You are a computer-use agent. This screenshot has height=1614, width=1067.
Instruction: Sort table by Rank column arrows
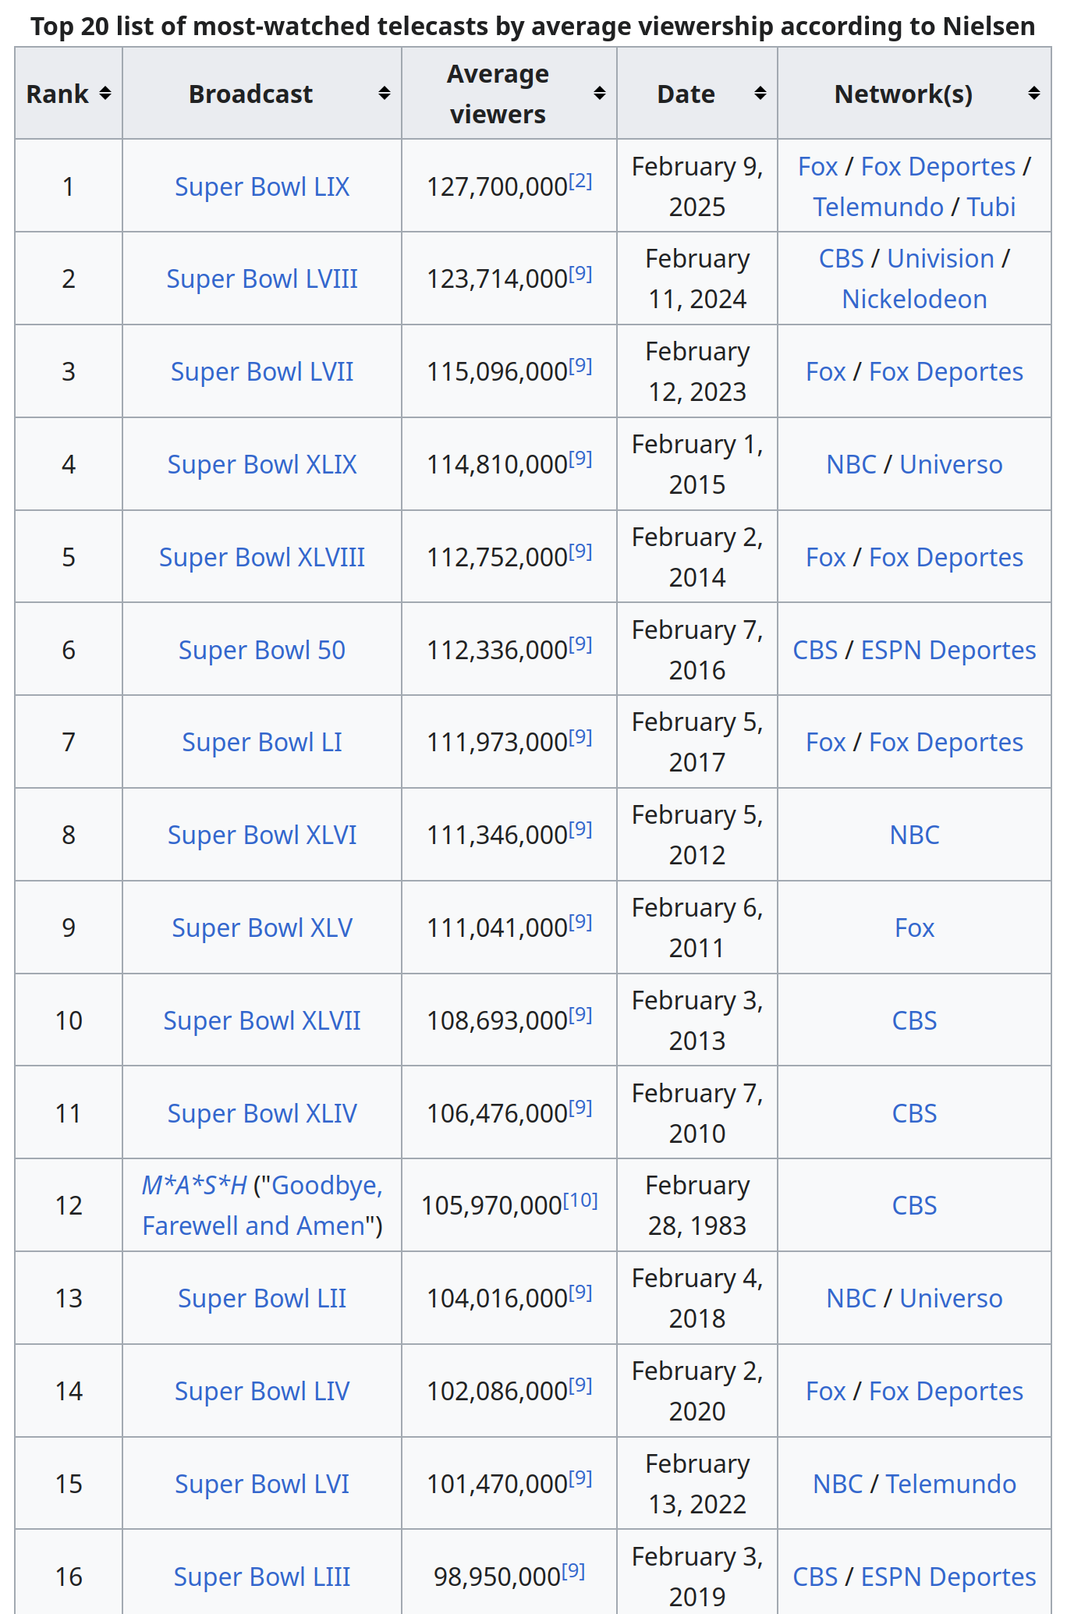105,94
